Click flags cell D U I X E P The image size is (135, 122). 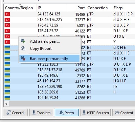[x=122, y=64]
